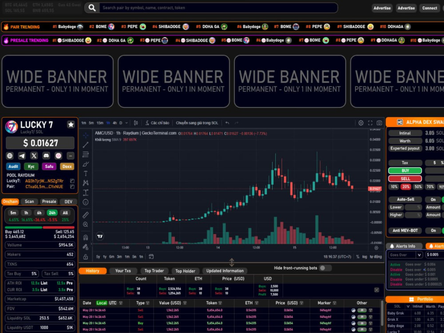
Task: Click the $ 0.005 alert price field
Action: (x=435, y=255)
